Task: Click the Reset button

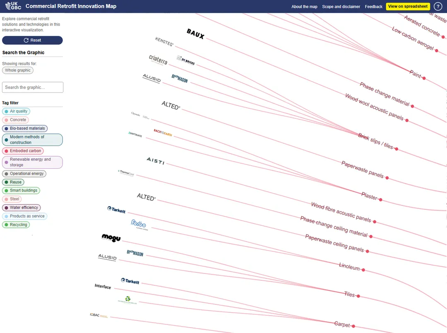Action: click(32, 40)
